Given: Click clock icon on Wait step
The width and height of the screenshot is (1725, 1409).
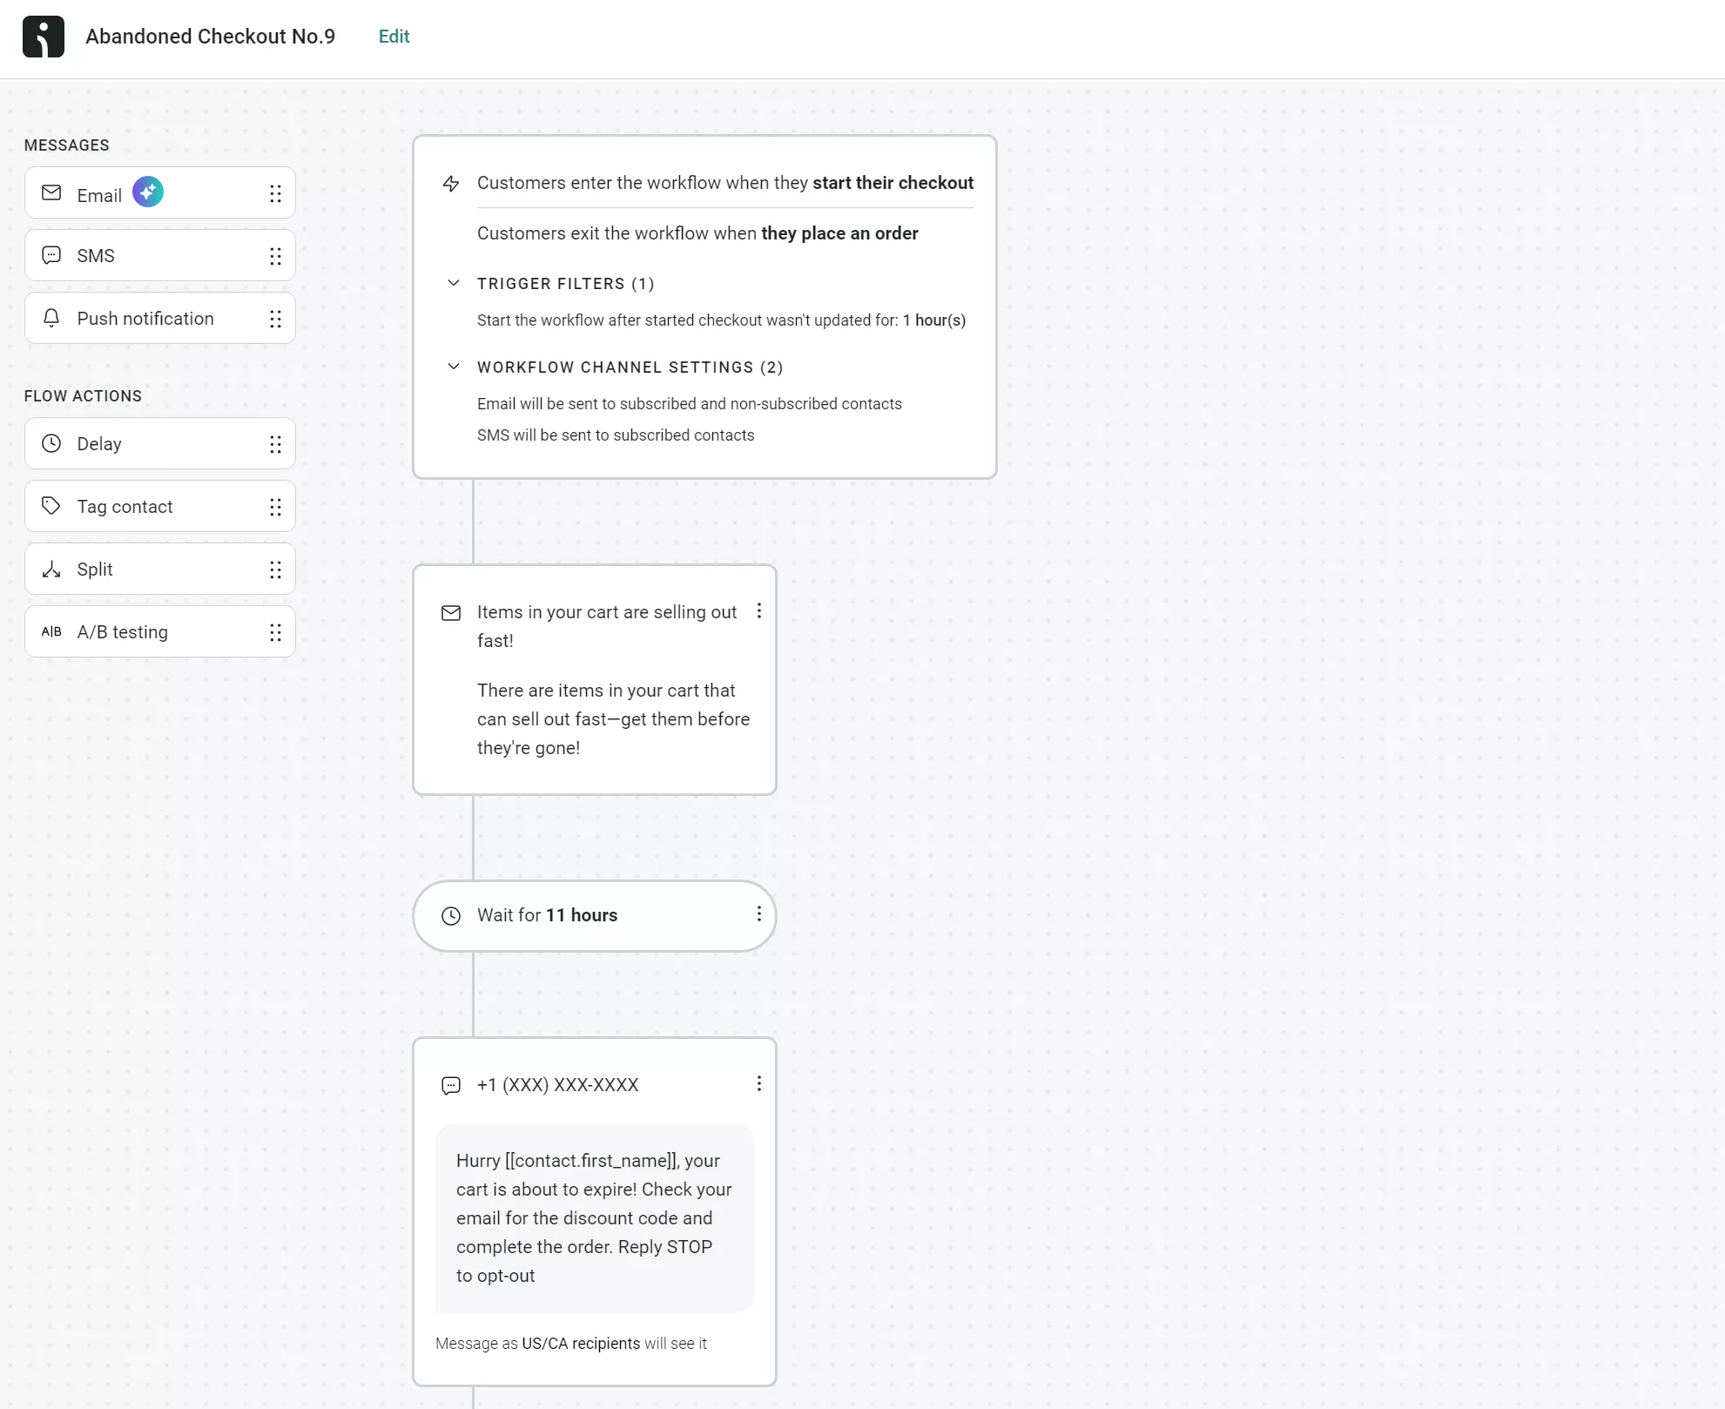Looking at the screenshot, I should click(x=451, y=916).
